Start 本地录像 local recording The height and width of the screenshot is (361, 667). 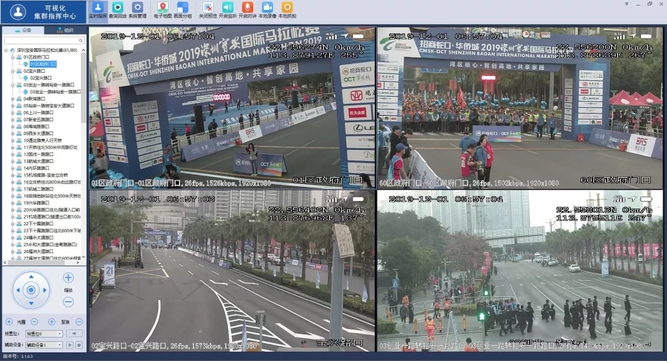tap(267, 10)
